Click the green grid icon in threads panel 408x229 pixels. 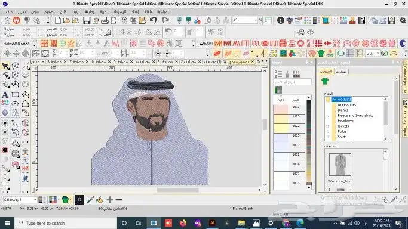point(278,90)
